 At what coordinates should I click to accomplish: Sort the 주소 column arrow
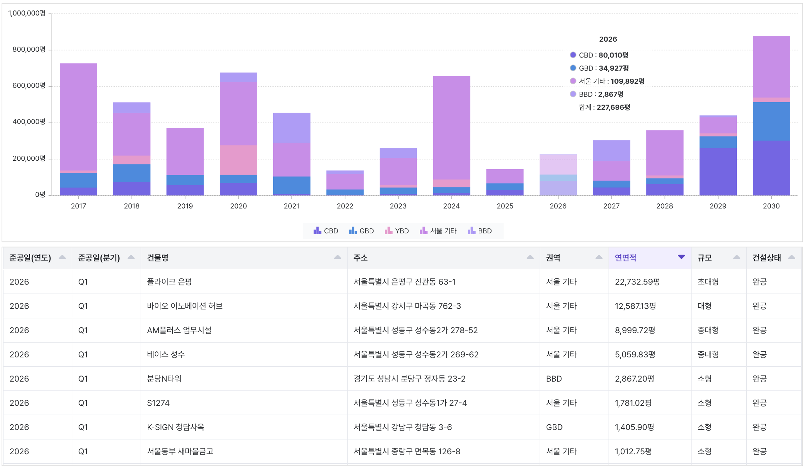click(530, 257)
